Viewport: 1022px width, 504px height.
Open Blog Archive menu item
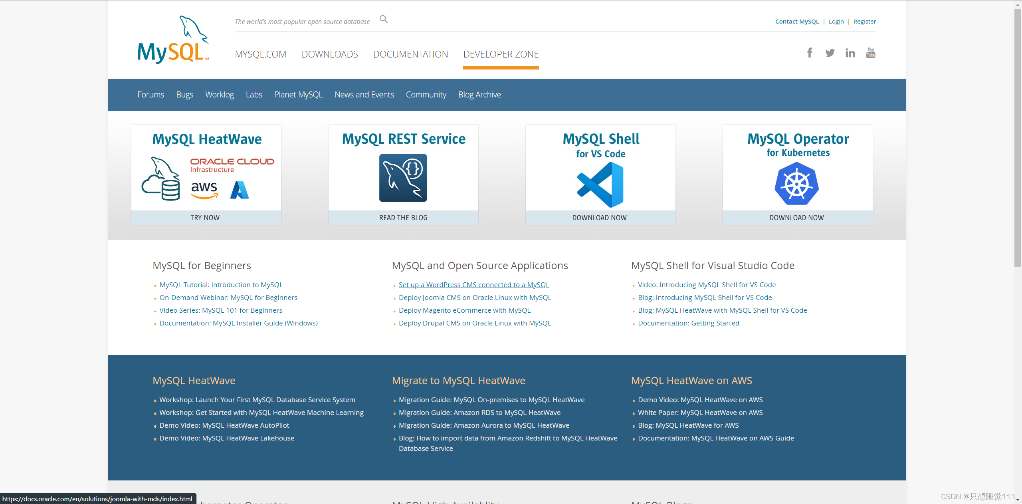tap(479, 95)
